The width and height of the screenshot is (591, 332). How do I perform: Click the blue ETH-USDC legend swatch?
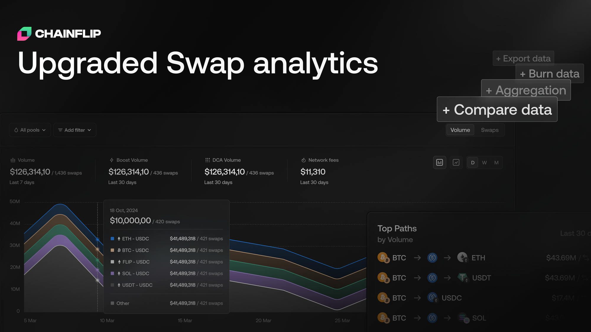point(112,238)
